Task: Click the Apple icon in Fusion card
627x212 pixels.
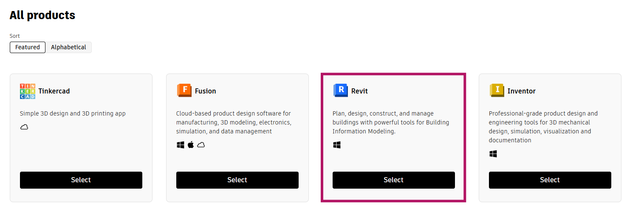Action: click(x=191, y=145)
